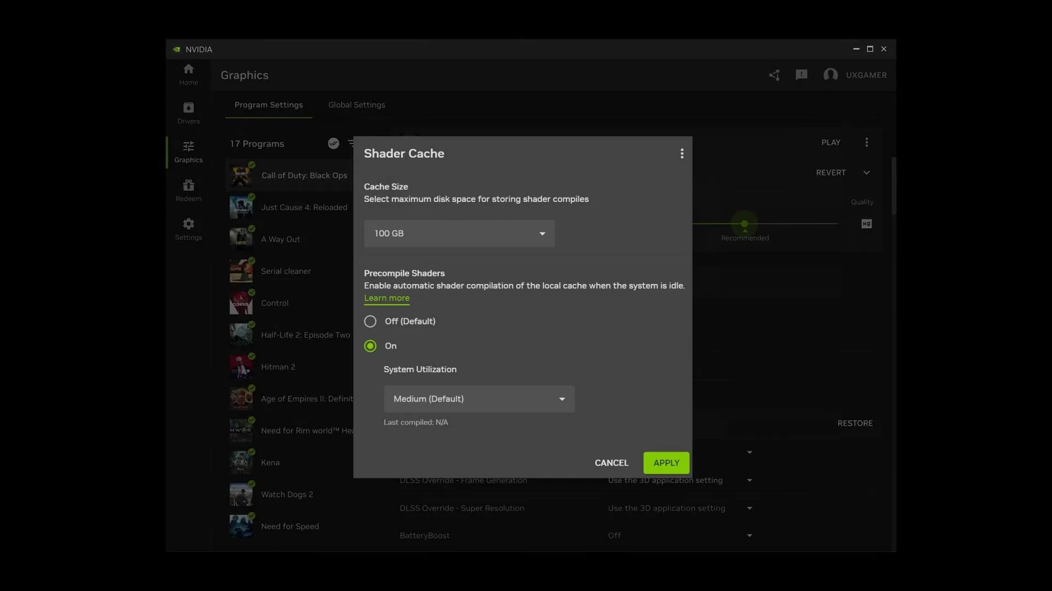The width and height of the screenshot is (1052, 591).
Task: Follow the Learn more link
Action: 387,298
